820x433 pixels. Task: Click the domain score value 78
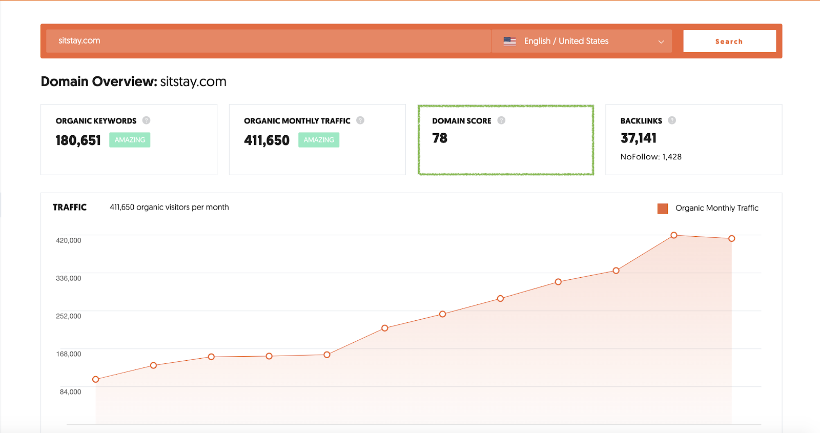440,138
